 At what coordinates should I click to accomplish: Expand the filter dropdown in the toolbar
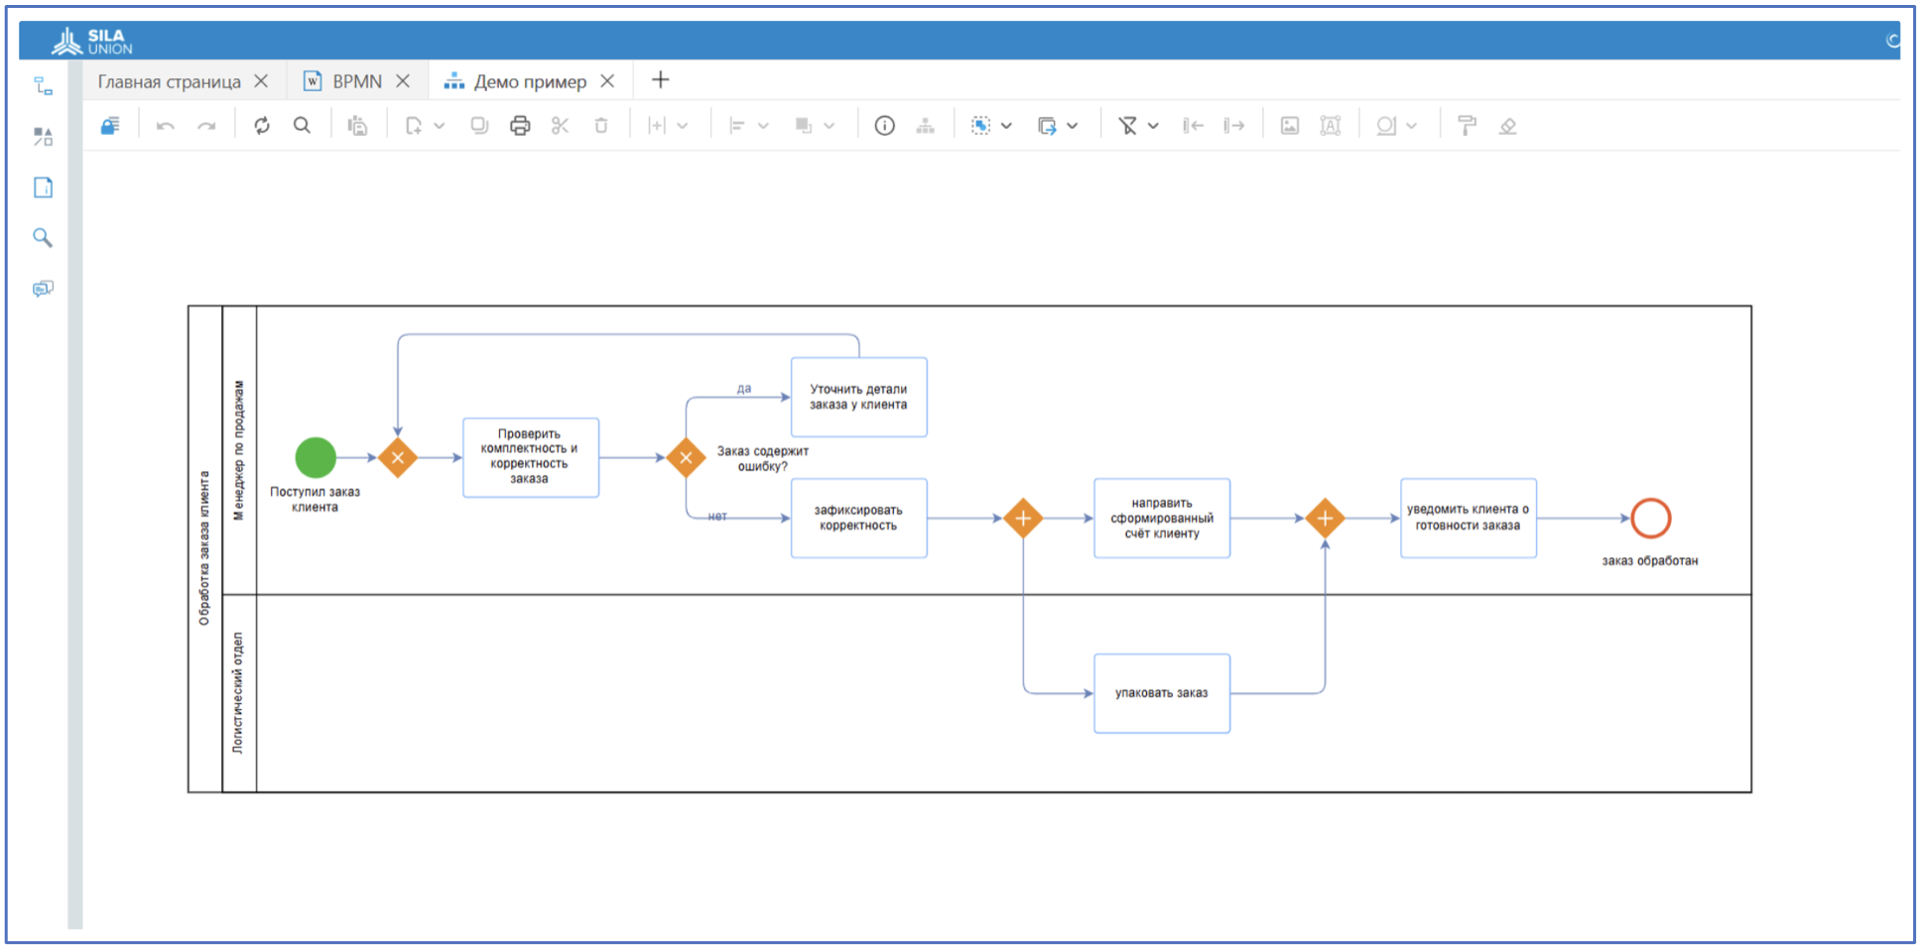coord(1153,125)
